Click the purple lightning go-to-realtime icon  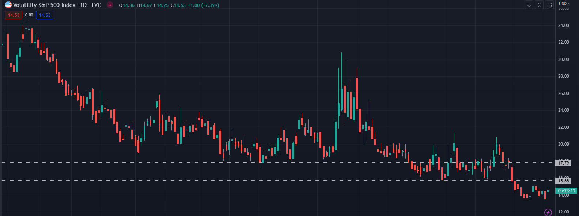tap(548, 212)
